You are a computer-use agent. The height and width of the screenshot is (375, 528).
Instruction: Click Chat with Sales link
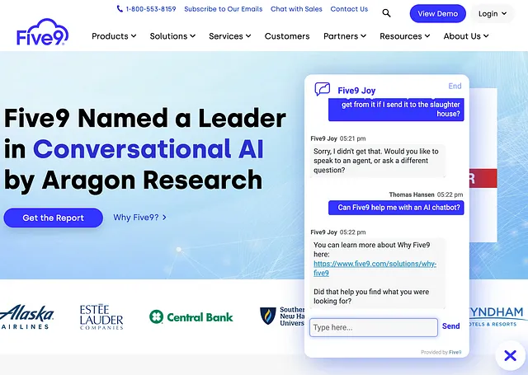pos(296,9)
